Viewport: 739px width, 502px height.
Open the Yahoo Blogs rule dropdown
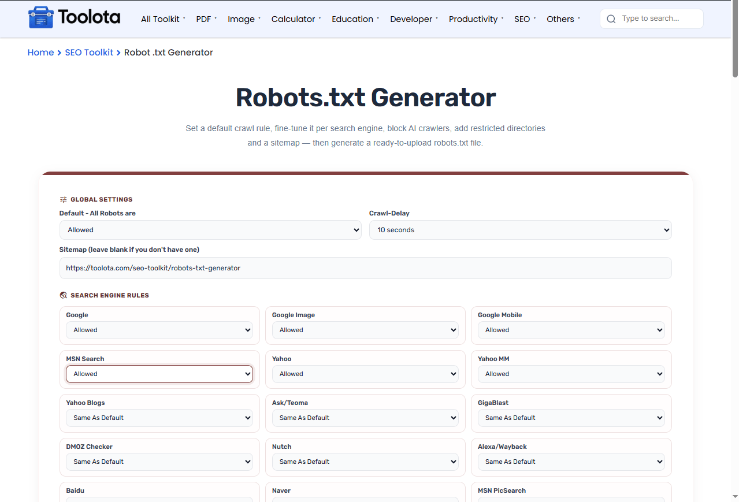click(x=159, y=418)
